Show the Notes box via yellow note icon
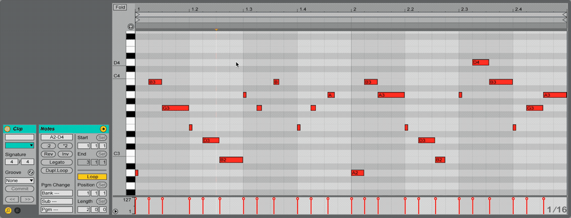 click(x=9, y=211)
